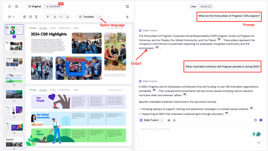The width and height of the screenshot is (268, 151).
Task: Toggle the left thumbnail sidebar panel
Action: coord(16,6)
